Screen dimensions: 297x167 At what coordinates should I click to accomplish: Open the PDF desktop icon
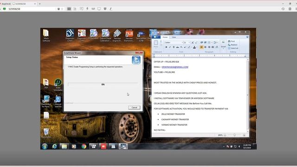46,83
